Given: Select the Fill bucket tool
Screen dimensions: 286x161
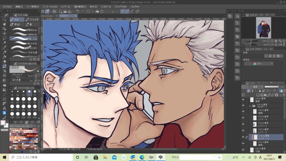Looking at the screenshot, I should pyautogui.click(x=4, y=85).
